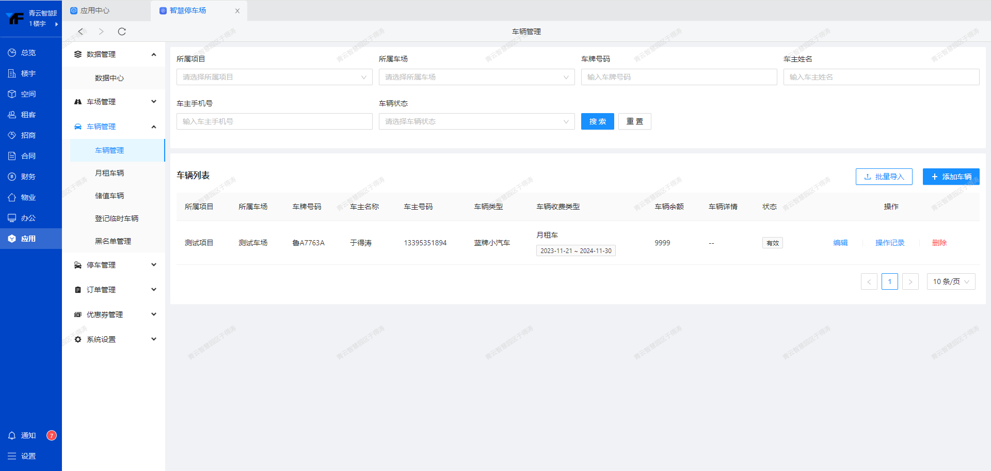991x471 pixels.
Task: Click 编辑 for vehicle 鲁A7763A
Action: [840, 243]
